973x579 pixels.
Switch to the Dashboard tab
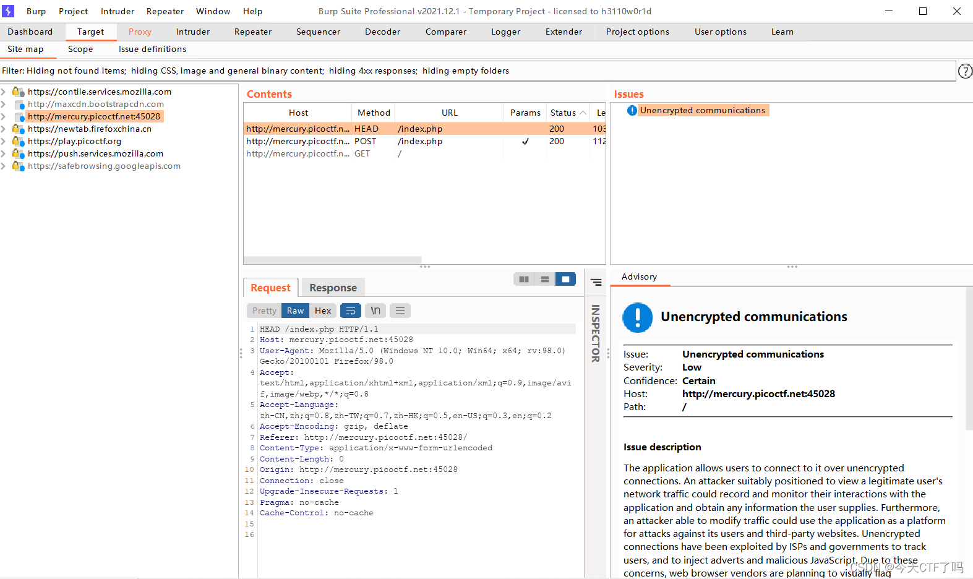coord(30,32)
